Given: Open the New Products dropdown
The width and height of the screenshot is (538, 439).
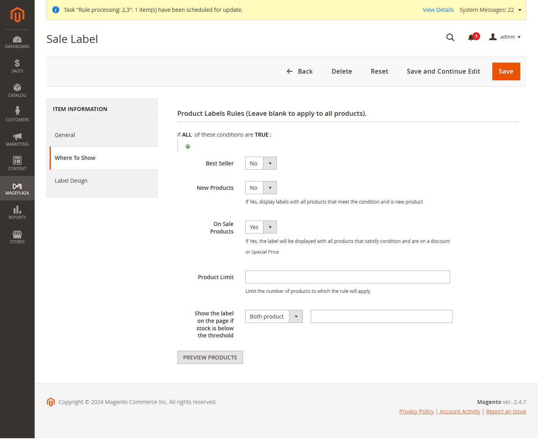Looking at the screenshot, I should [x=261, y=188].
